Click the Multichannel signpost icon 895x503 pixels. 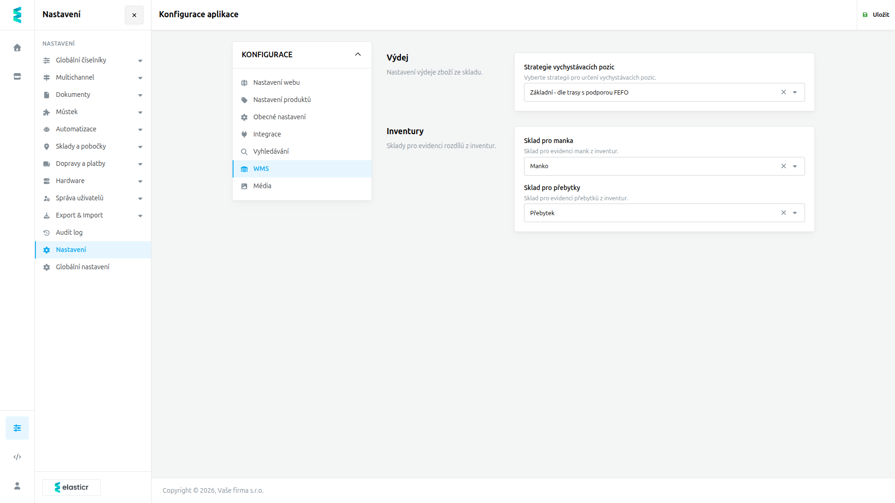(47, 78)
